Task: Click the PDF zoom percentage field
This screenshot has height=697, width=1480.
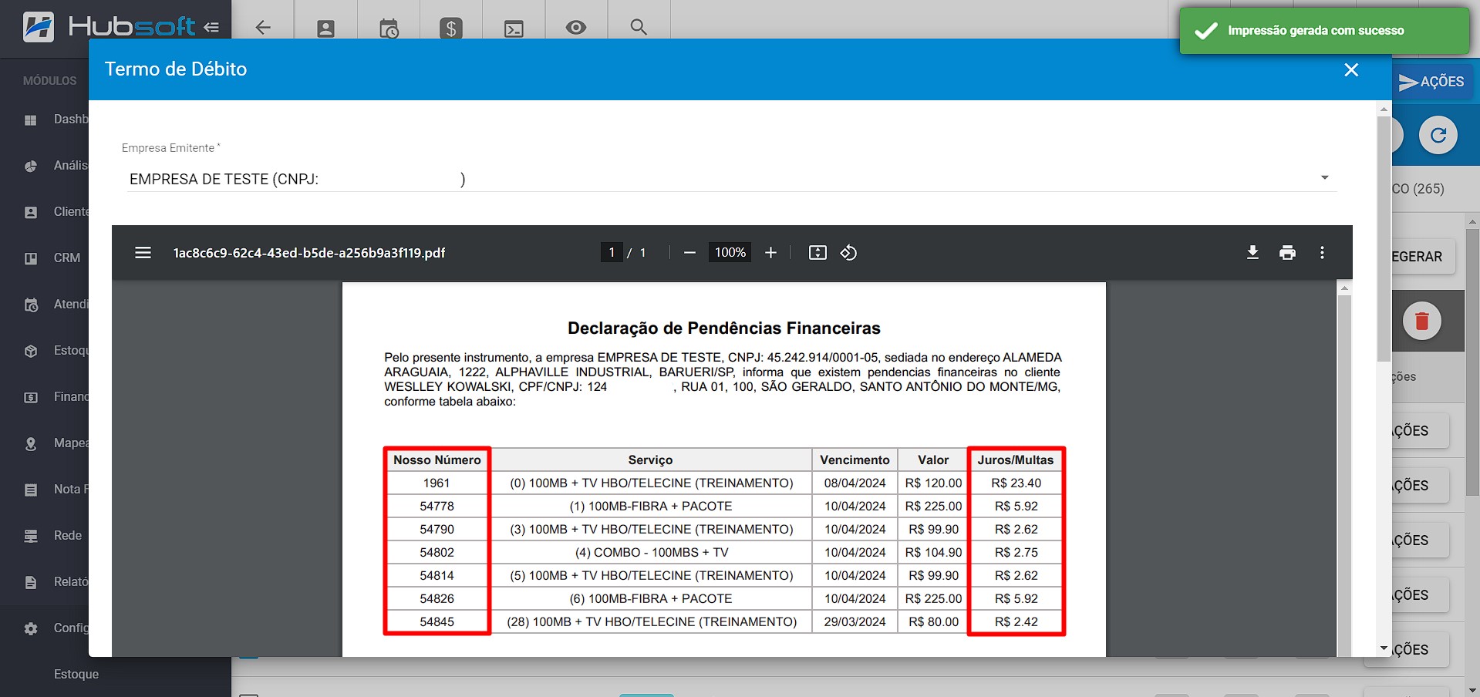Action: (730, 253)
